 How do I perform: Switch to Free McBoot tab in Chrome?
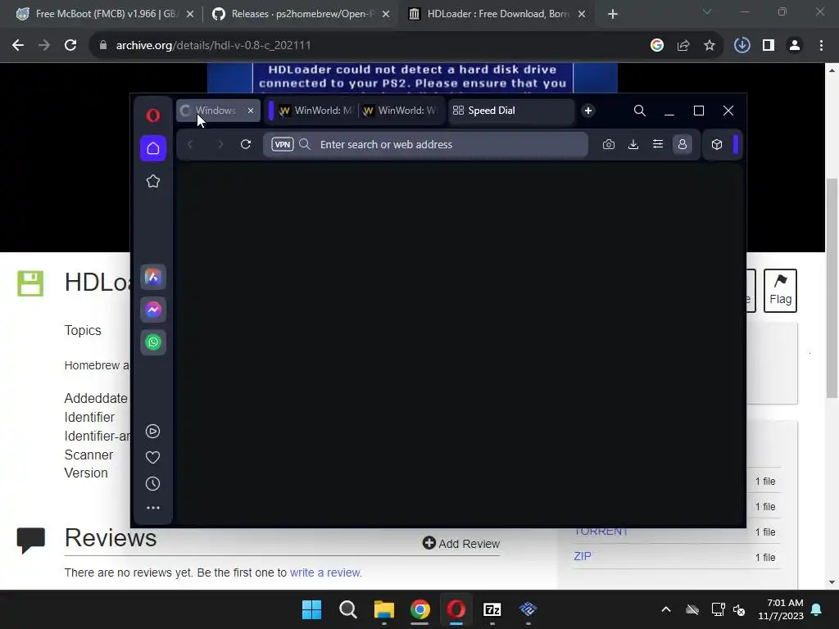click(105, 14)
